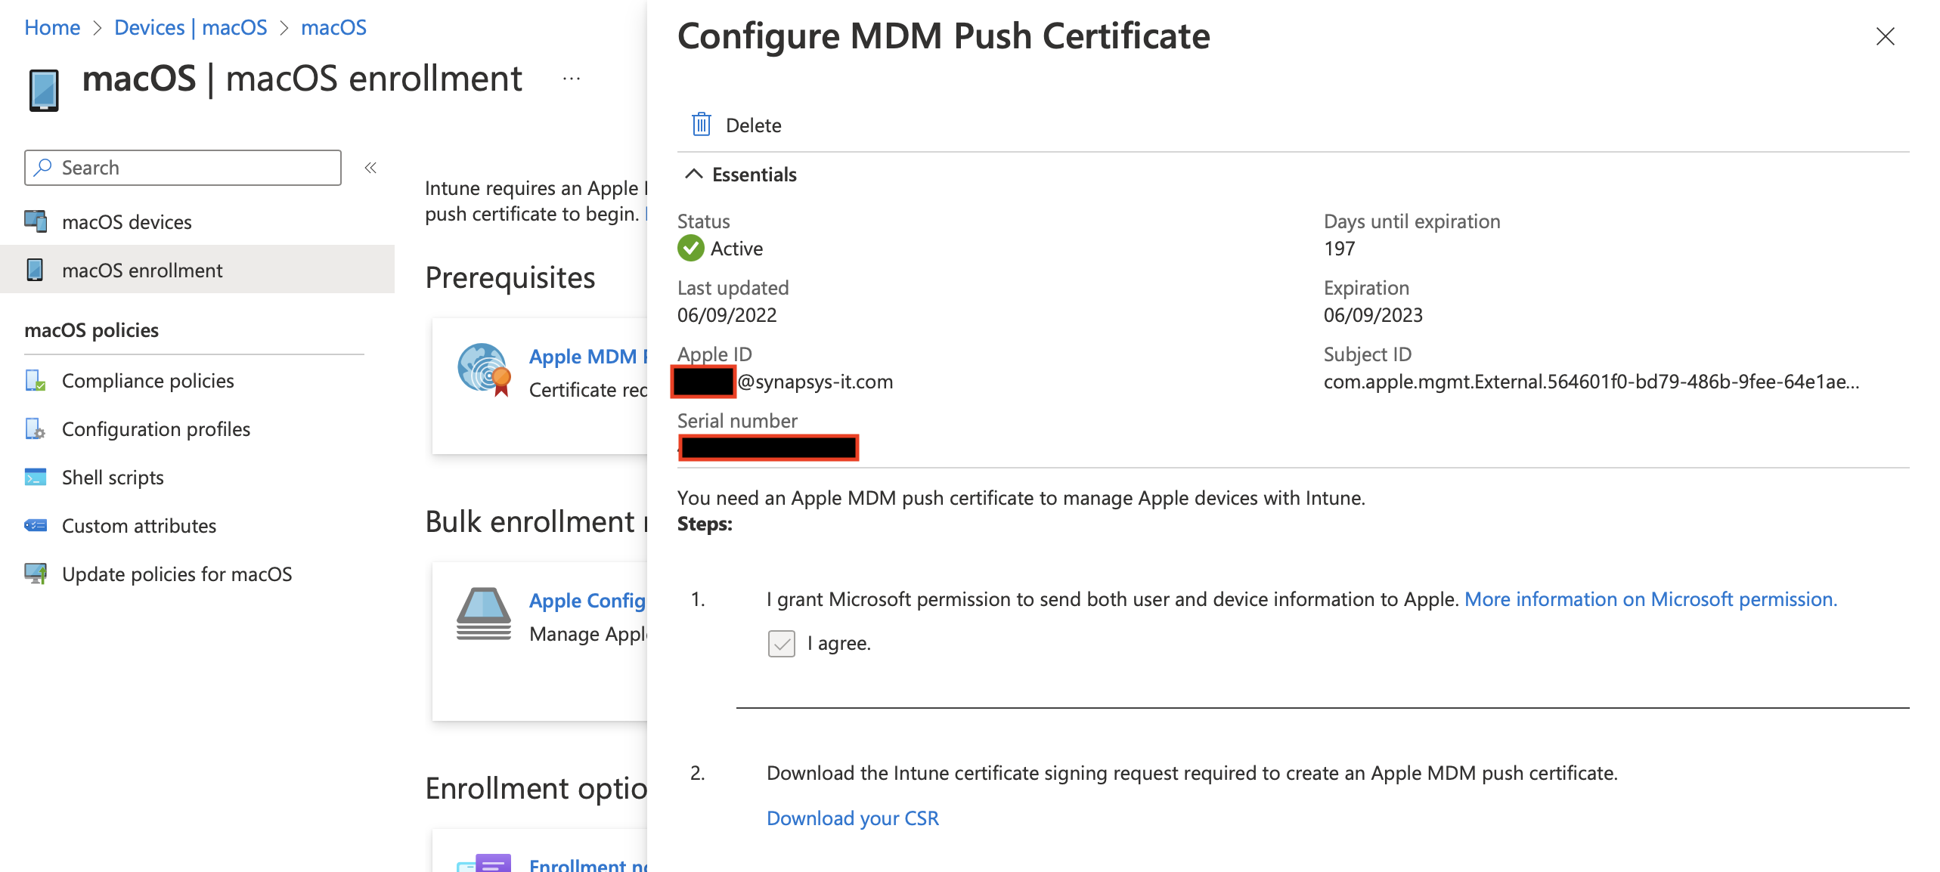Open Custom attributes in the sidebar
This screenshot has width=1940, height=872.
pyautogui.click(x=138, y=525)
